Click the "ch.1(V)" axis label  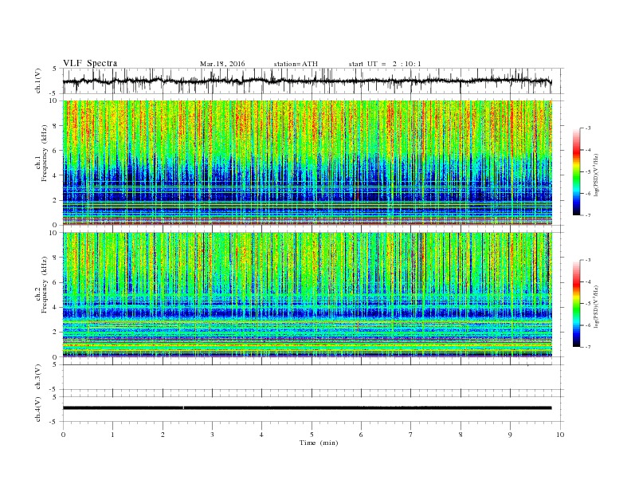(x=38, y=81)
